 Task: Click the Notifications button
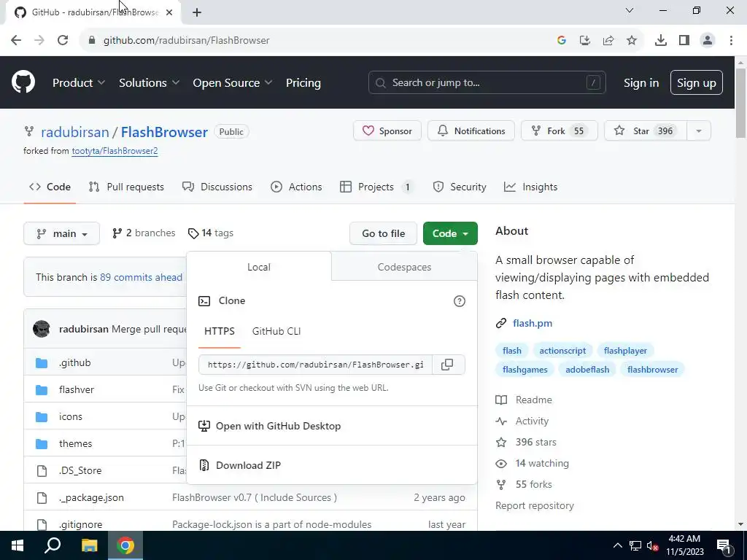click(471, 131)
